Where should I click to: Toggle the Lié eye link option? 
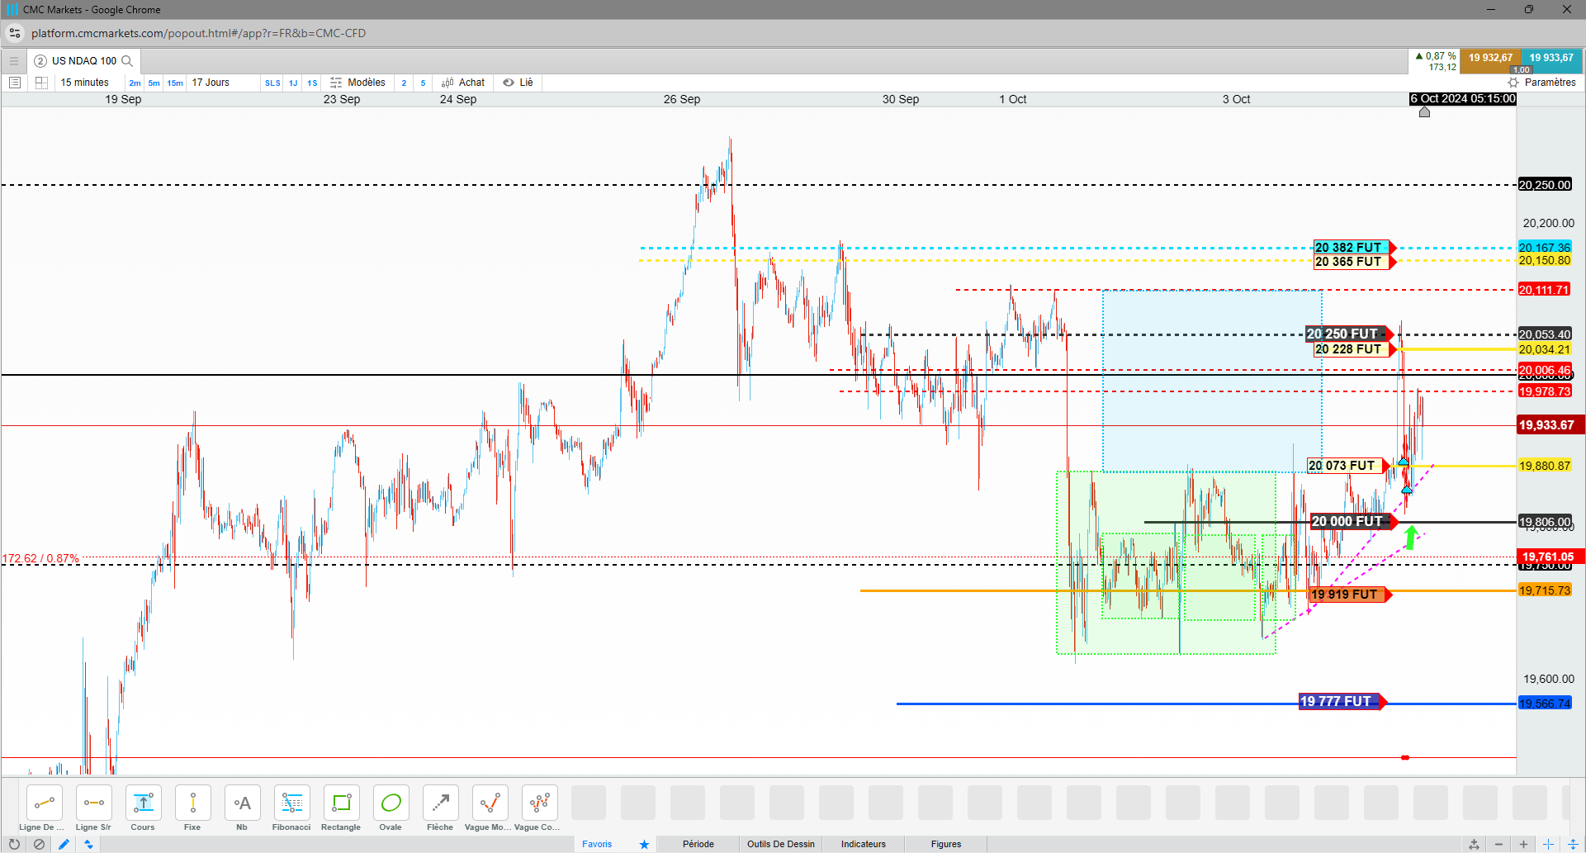click(x=518, y=83)
